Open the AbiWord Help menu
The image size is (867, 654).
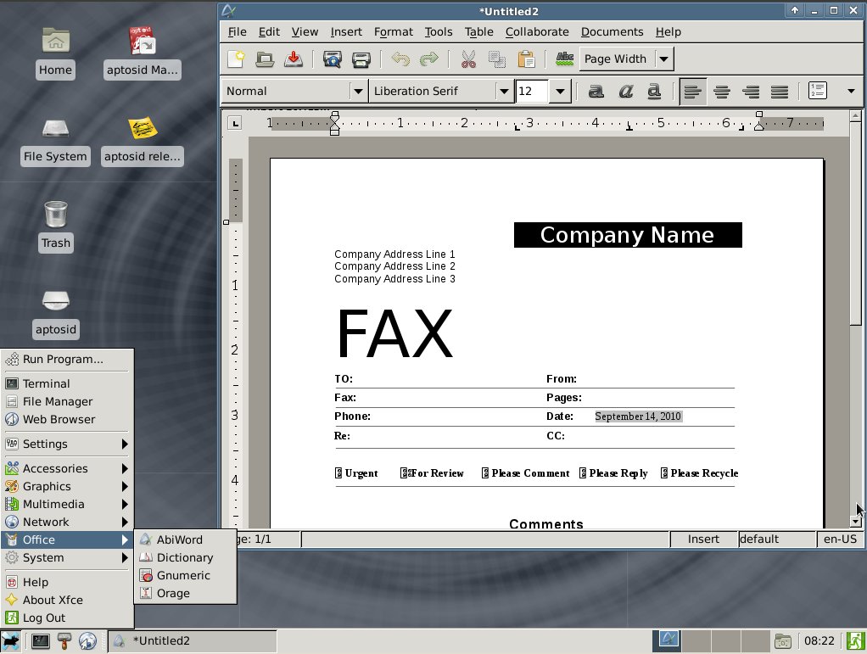pos(668,31)
